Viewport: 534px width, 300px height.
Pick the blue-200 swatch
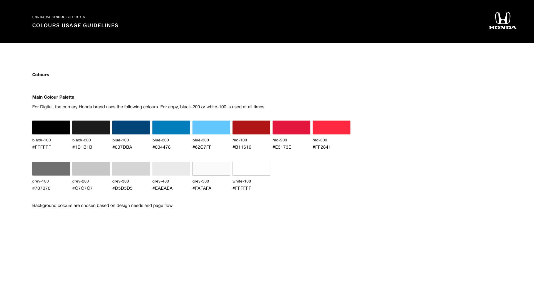coord(171,127)
